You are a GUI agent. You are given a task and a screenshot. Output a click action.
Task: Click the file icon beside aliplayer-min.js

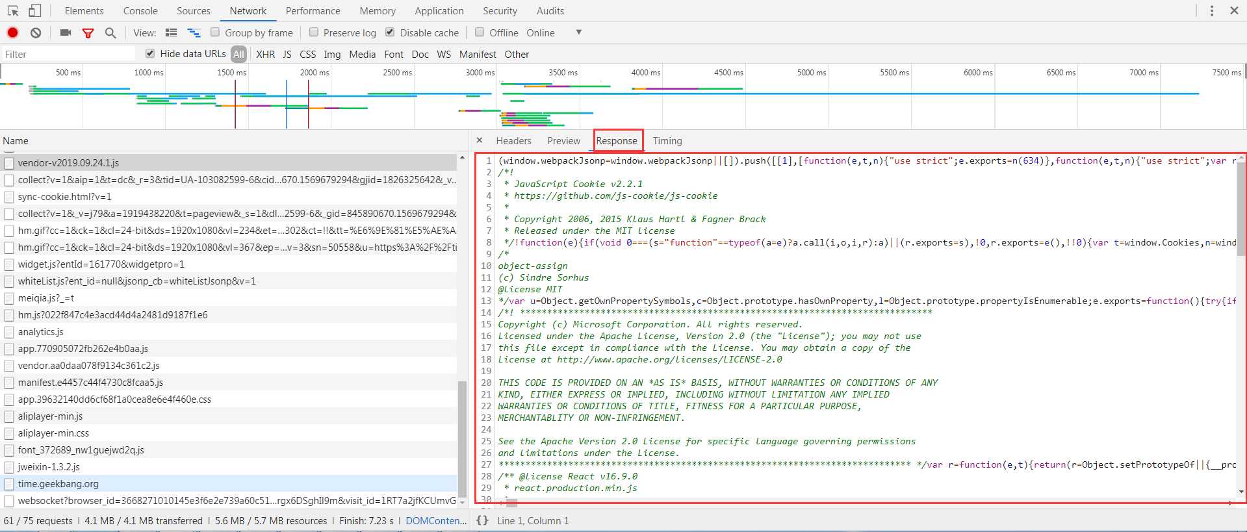click(9, 416)
